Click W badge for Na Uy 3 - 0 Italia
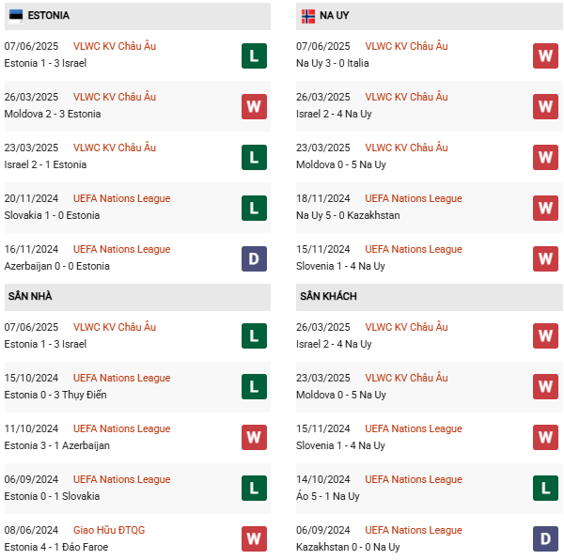This screenshot has height=560, width=564. (x=545, y=55)
